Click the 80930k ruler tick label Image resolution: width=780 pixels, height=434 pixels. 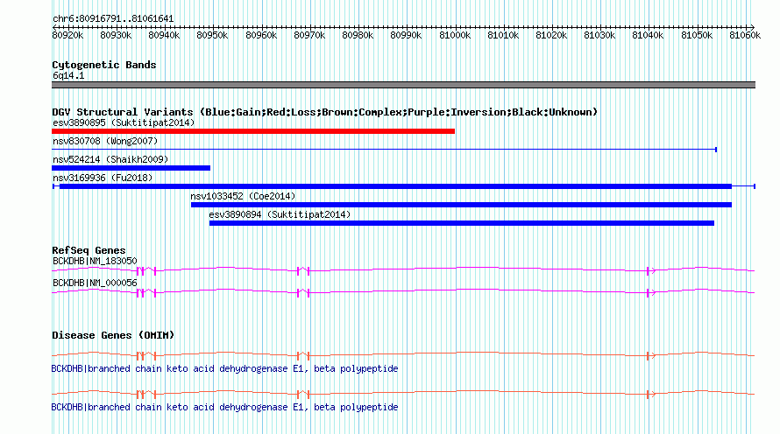click(116, 35)
